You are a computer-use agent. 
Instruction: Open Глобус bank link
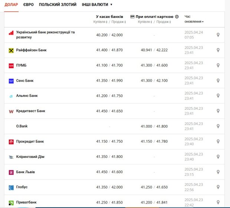pyautogui.click(x=22, y=187)
